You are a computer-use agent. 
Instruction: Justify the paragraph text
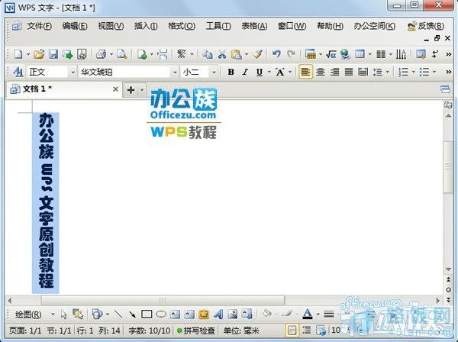pos(349,72)
